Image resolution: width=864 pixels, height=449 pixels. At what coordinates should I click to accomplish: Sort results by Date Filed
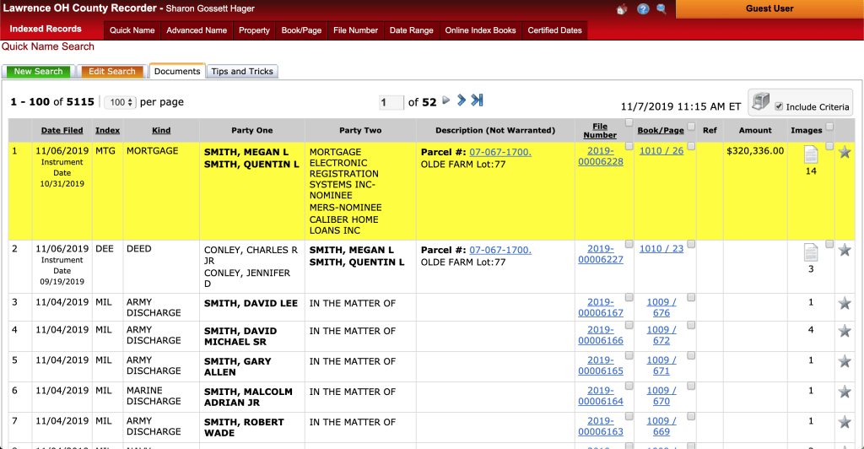pyautogui.click(x=62, y=131)
